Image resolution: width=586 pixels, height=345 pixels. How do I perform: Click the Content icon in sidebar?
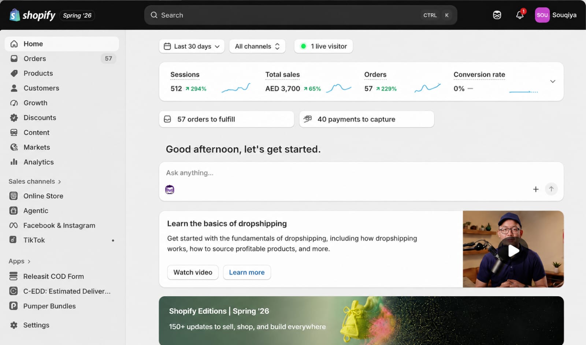point(14,132)
